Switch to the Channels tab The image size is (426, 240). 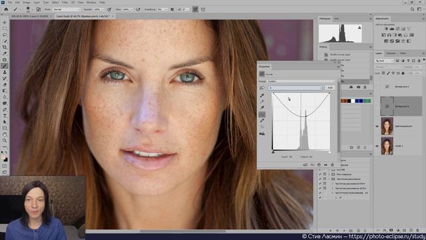click(391, 53)
